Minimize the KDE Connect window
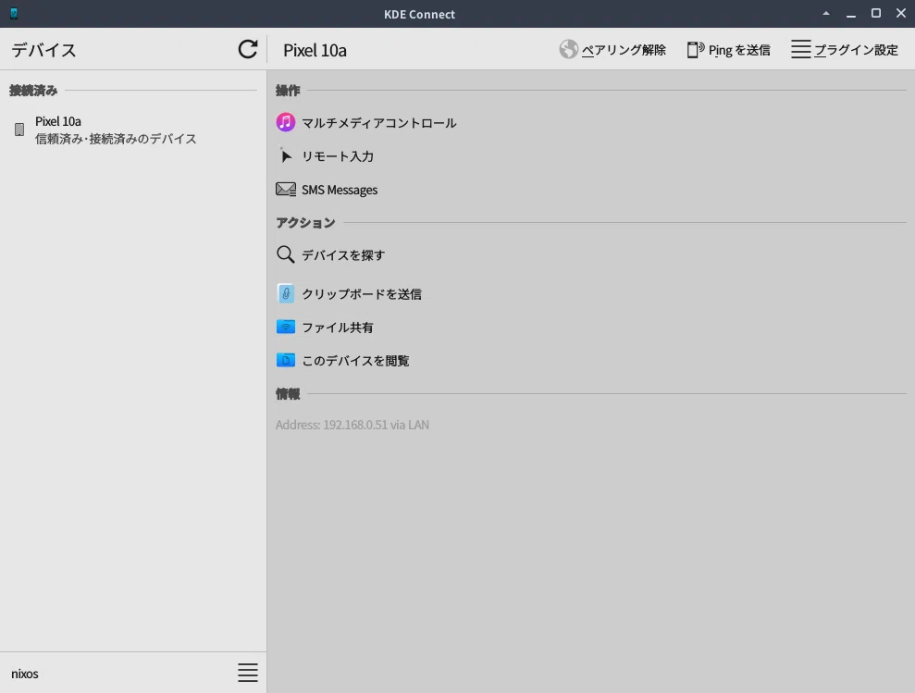Viewport: 915px width, 693px height. 851,14
